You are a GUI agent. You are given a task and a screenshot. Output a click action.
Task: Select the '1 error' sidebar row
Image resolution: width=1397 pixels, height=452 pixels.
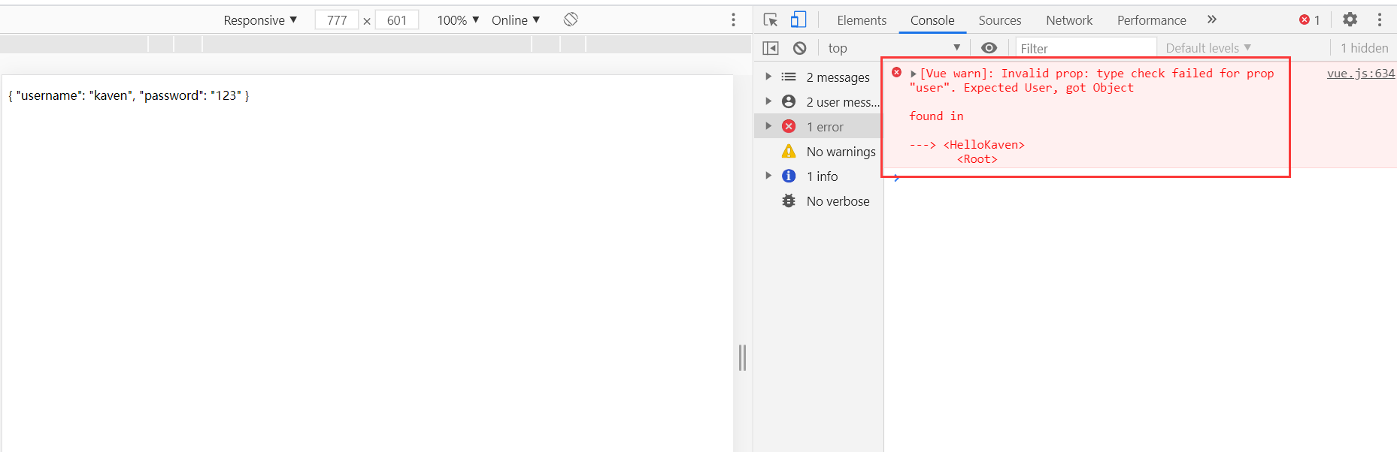click(818, 126)
